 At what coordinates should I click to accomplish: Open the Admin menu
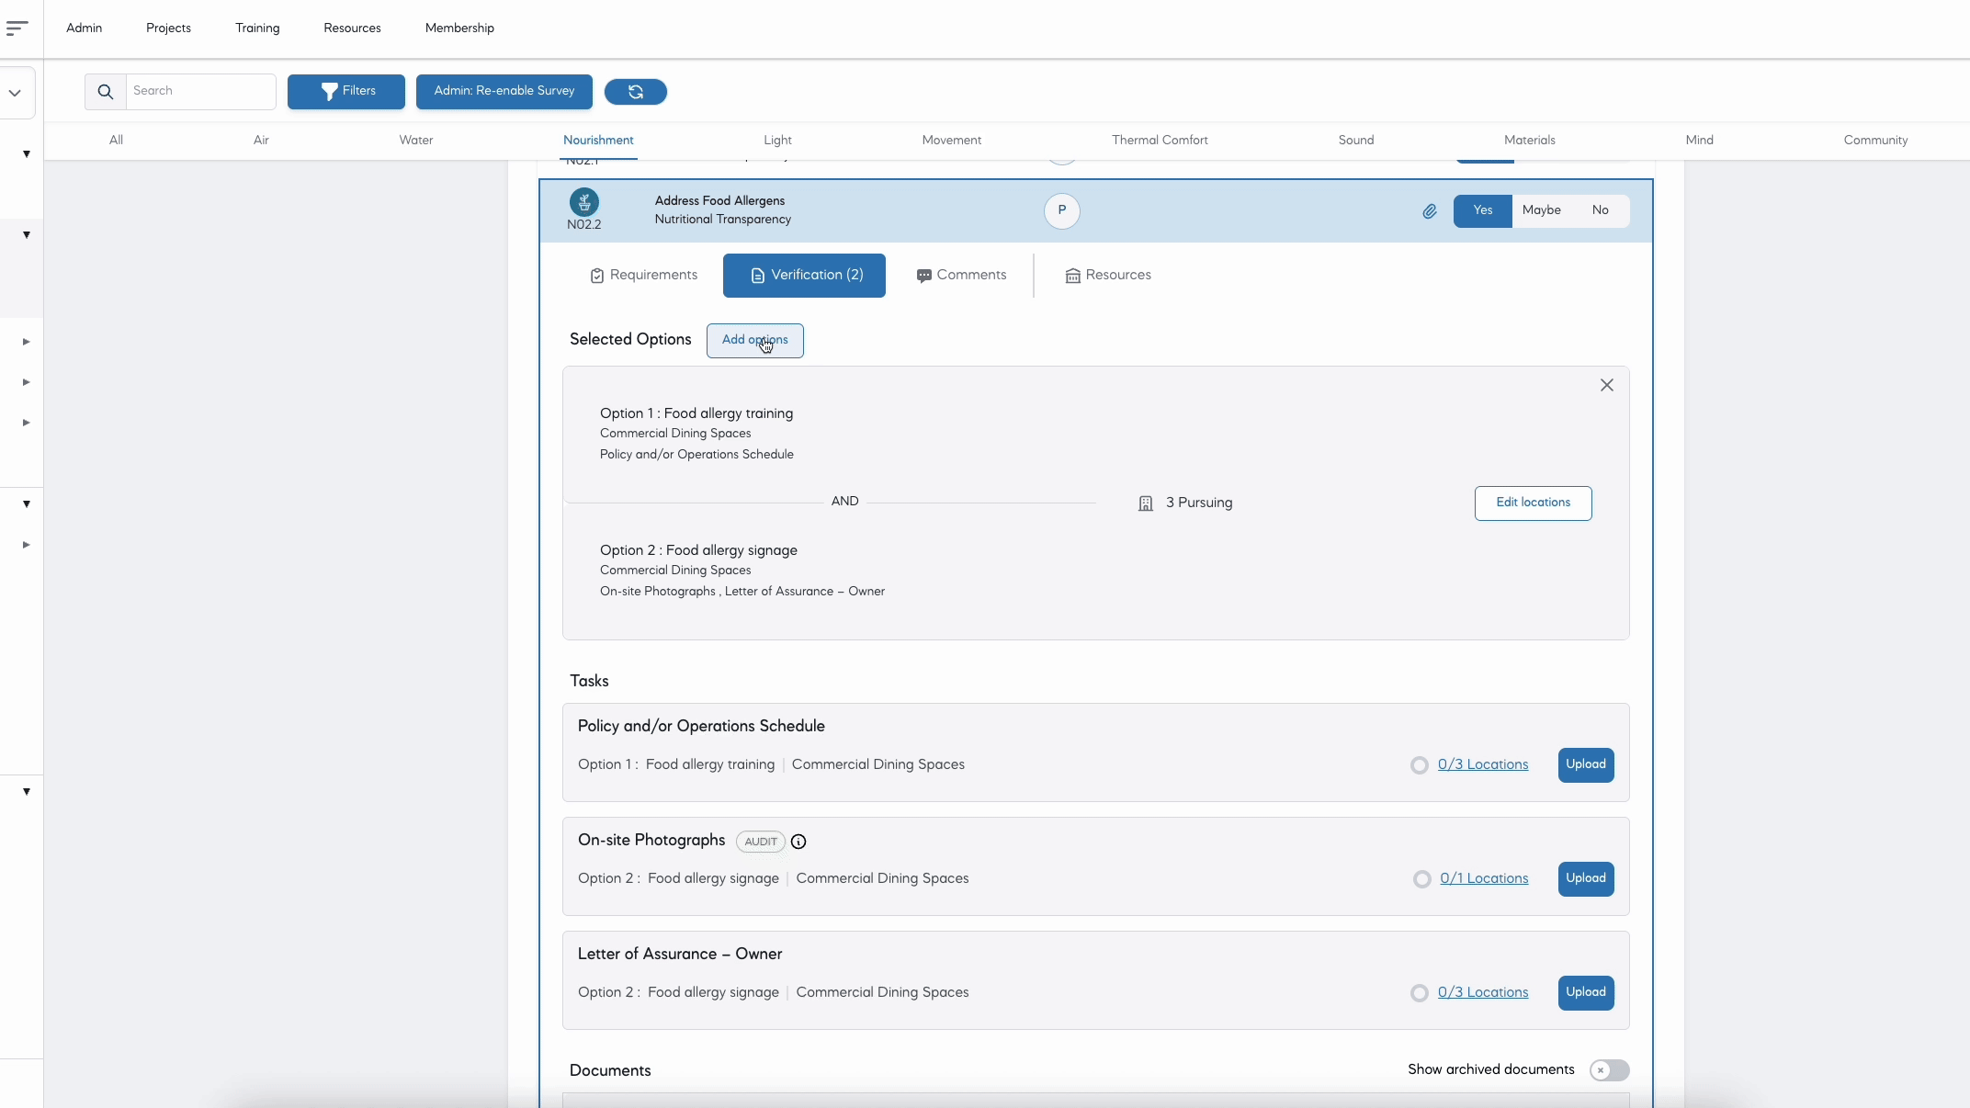coord(84,28)
